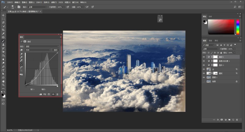Image resolution: width=245 pixels, height=132 pixels.
Task: Delete the adjustment layer via Properties trash icon
Action: pos(57,95)
